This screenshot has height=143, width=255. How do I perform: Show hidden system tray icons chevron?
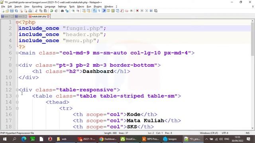tap(206, 139)
